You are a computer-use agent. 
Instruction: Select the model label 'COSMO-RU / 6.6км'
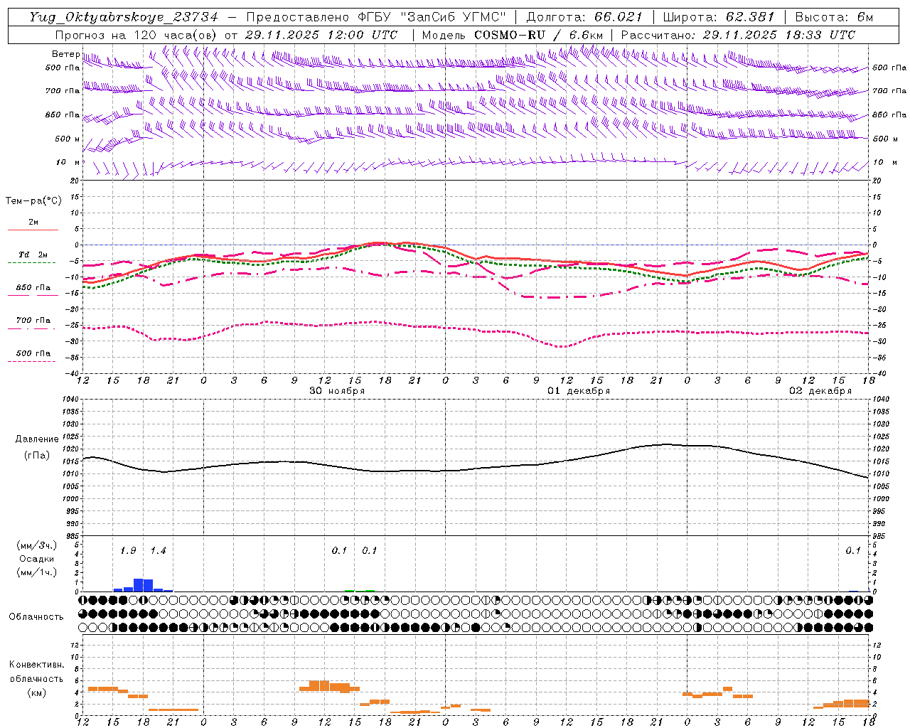point(538,35)
